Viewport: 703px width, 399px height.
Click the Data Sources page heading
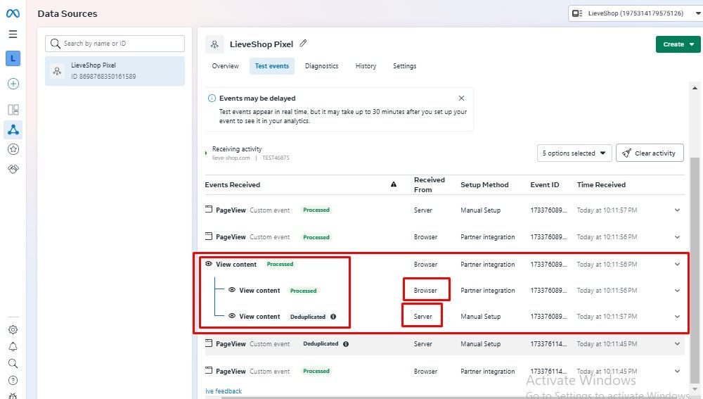(x=67, y=14)
